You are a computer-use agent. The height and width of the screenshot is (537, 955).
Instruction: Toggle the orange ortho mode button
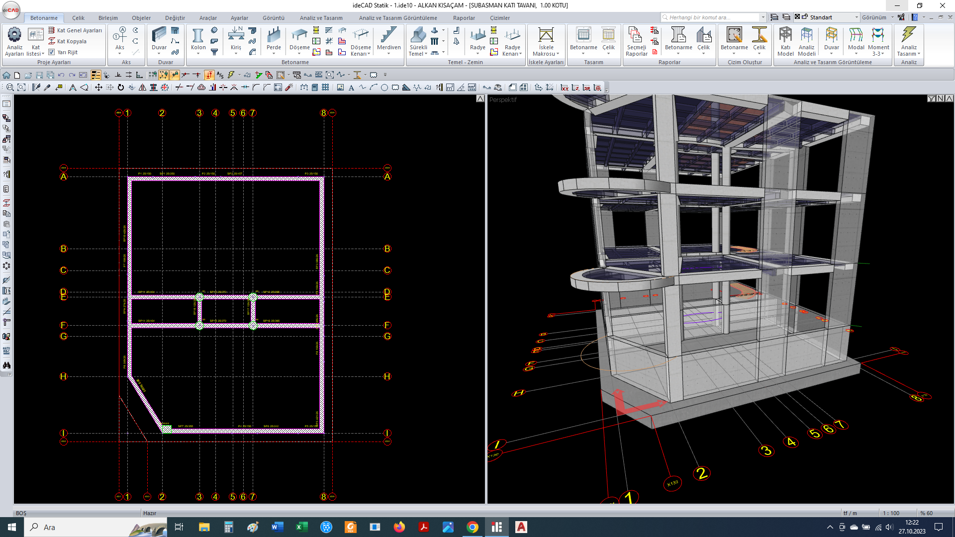click(x=209, y=75)
